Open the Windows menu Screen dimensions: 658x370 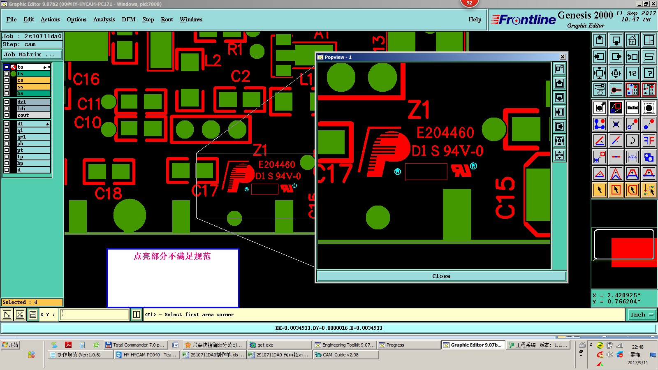(x=191, y=19)
